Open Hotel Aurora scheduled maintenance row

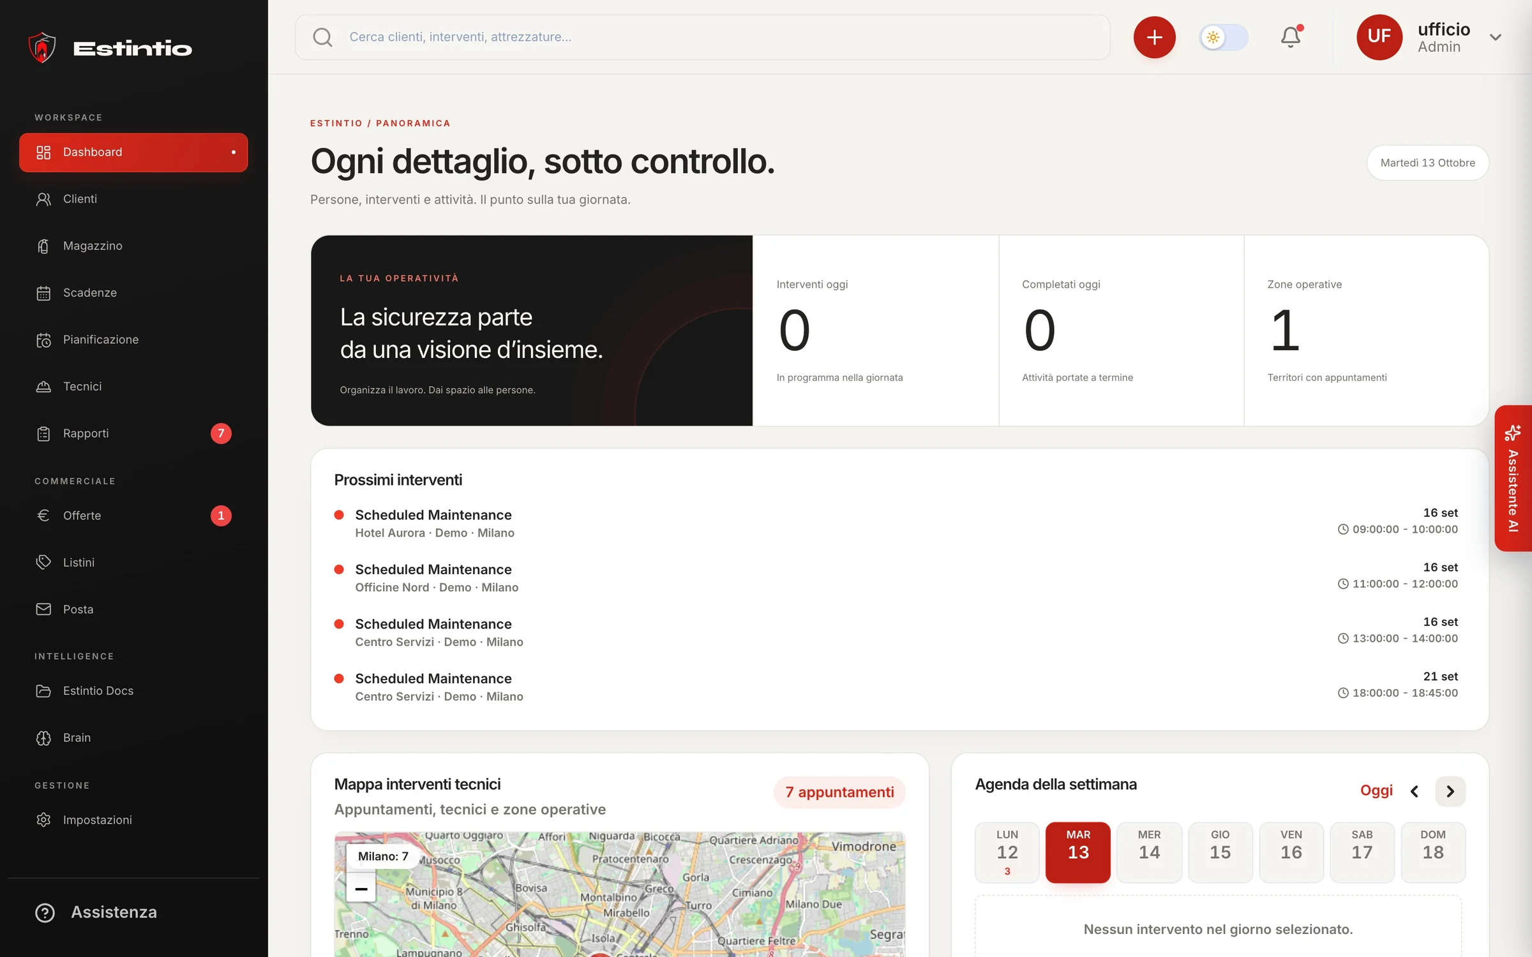(896, 524)
